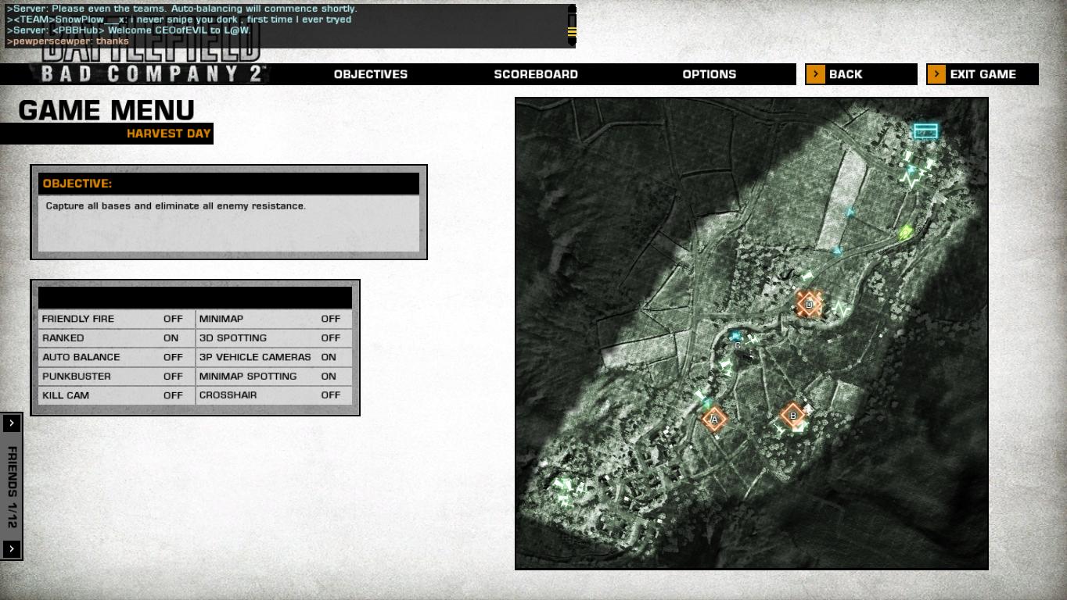The image size is (1067, 600).
Task: Click the CROSSHAIR setting row
Action: point(274,395)
